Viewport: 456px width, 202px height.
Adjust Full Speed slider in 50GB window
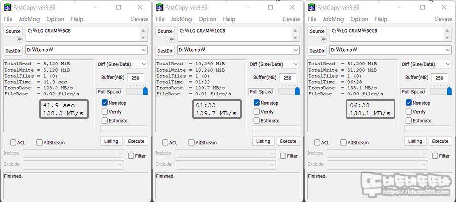449,91
